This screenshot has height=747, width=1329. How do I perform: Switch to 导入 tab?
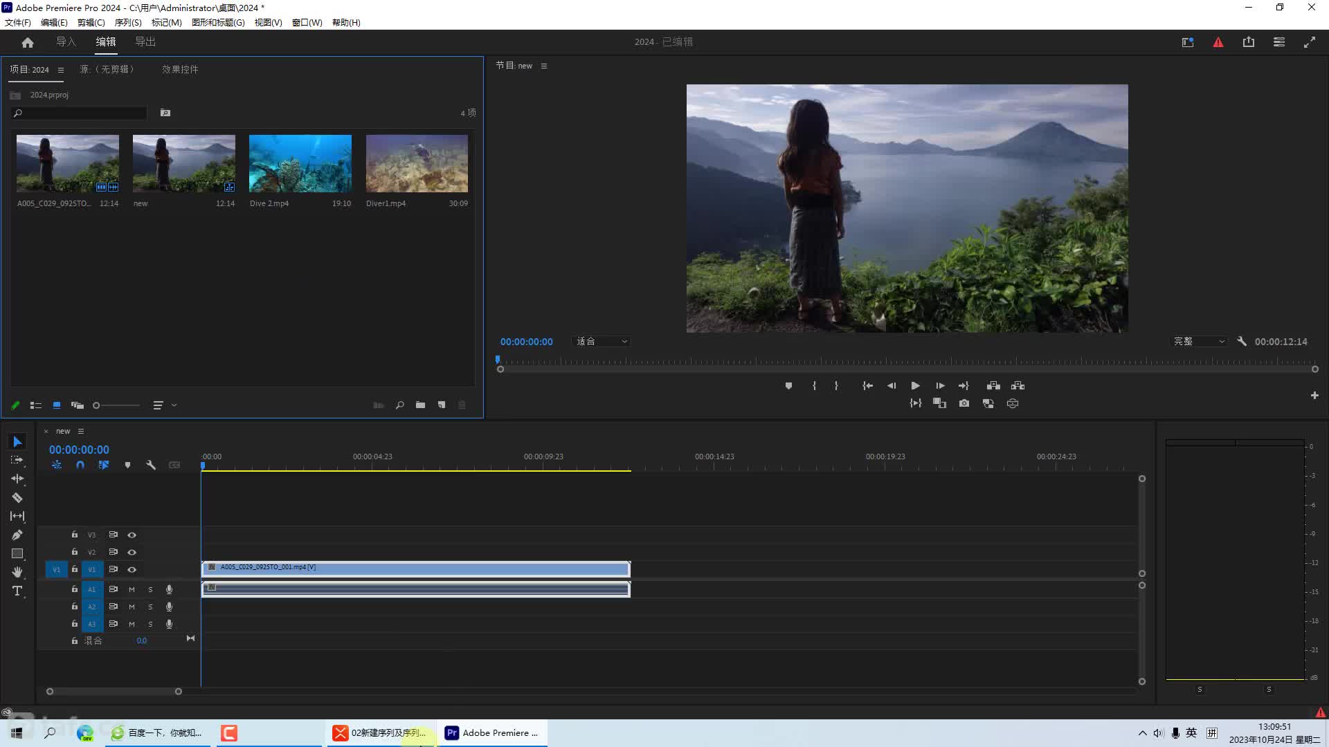point(66,42)
